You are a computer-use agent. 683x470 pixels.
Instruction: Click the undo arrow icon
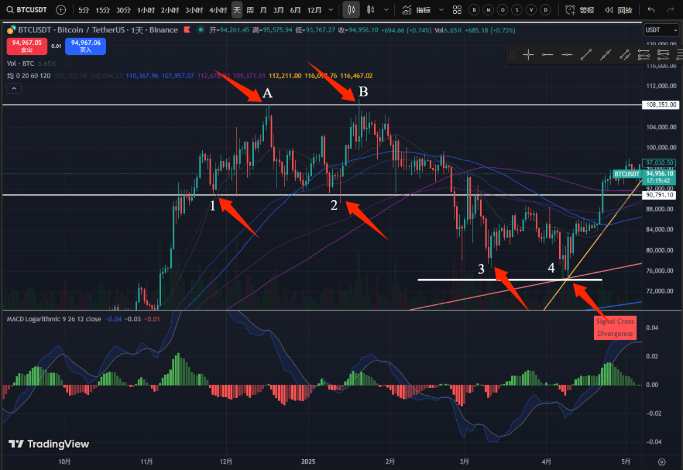coord(651,10)
